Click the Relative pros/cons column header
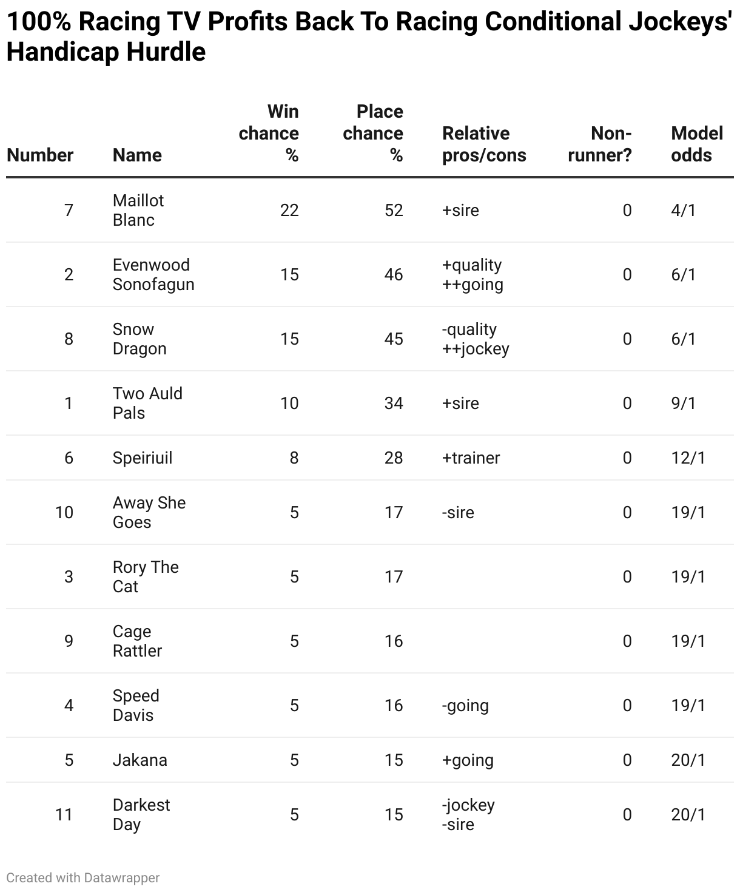740x892 pixels. click(484, 144)
